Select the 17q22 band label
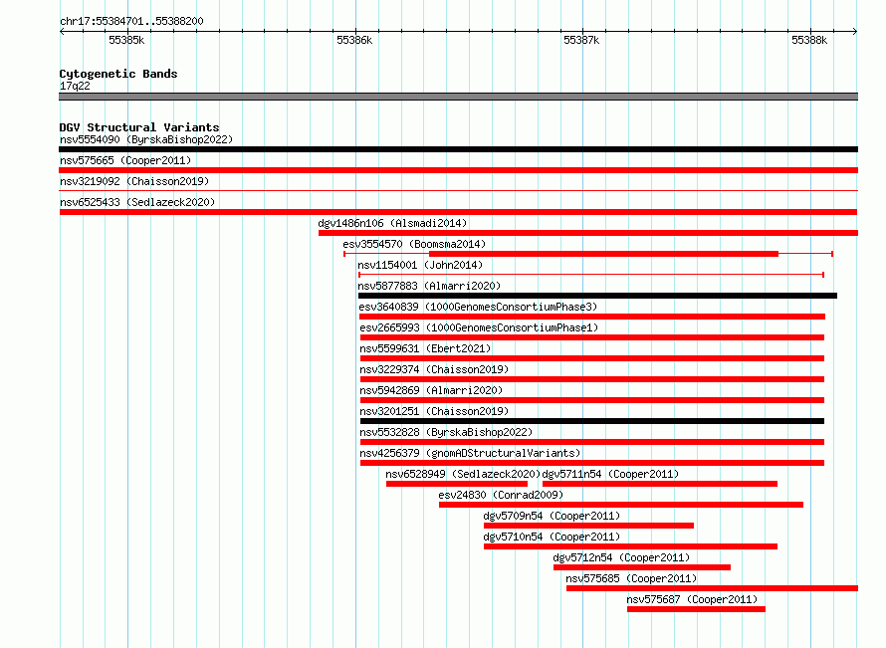The height and width of the screenshot is (648, 886). click(x=75, y=86)
